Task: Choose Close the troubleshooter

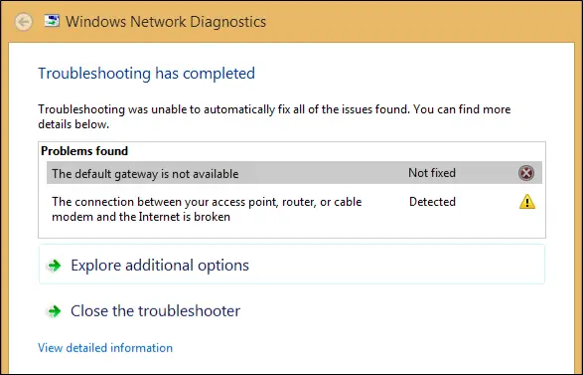Action: point(155,311)
